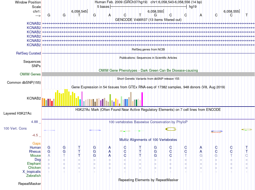Click the GTEx Gene Expression track title
Viewport: 255px width, 190px height.
point(148,87)
